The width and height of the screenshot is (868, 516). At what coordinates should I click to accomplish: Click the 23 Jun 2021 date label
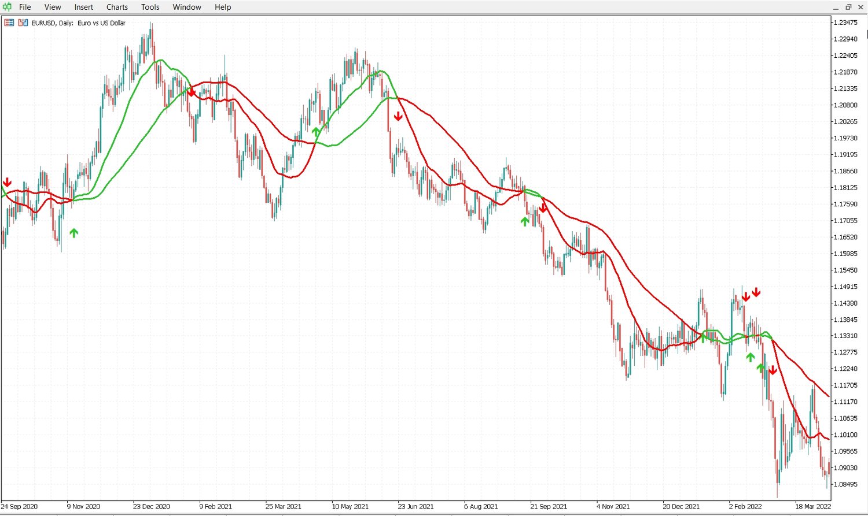(416, 507)
